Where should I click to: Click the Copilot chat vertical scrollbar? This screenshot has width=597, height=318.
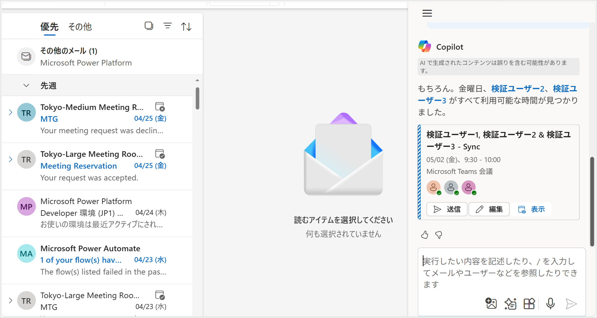(x=592, y=202)
